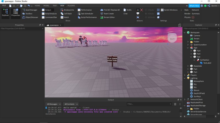Show the Command Bar
The width and height of the screenshot is (220, 123).
point(50,17)
